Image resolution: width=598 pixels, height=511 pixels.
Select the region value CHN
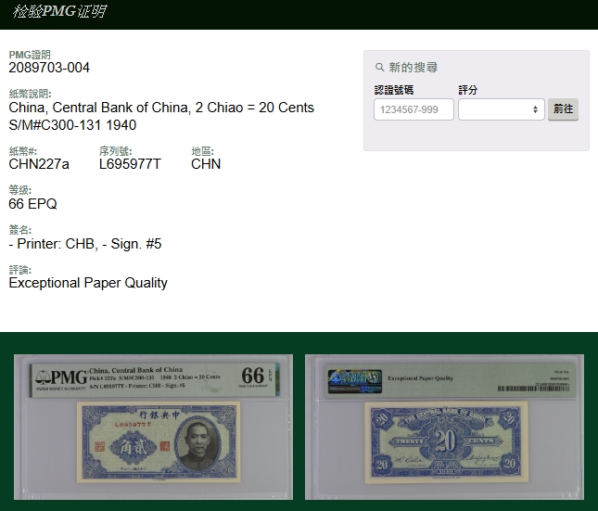[x=206, y=164]
